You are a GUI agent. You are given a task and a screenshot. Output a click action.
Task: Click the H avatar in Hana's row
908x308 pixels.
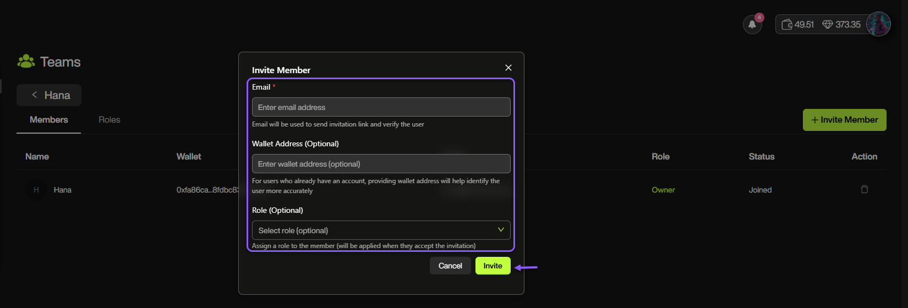36,190
